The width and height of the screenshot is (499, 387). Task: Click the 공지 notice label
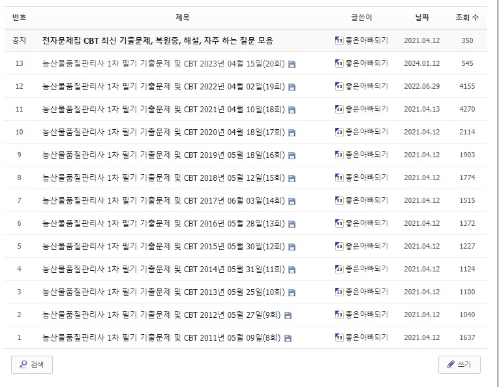pos(19,40)
